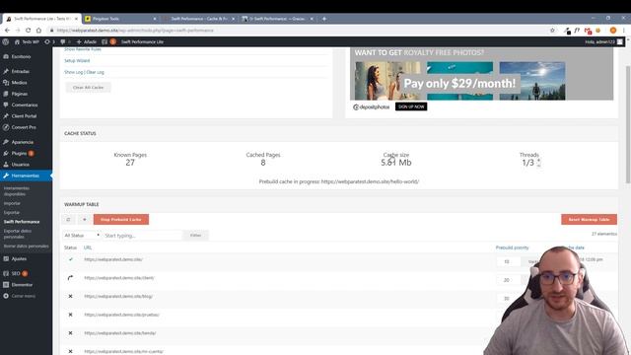Viewport: 631px width, 355px height.
Task: Click the Clear All Cache button
Action: click(88, 88)
